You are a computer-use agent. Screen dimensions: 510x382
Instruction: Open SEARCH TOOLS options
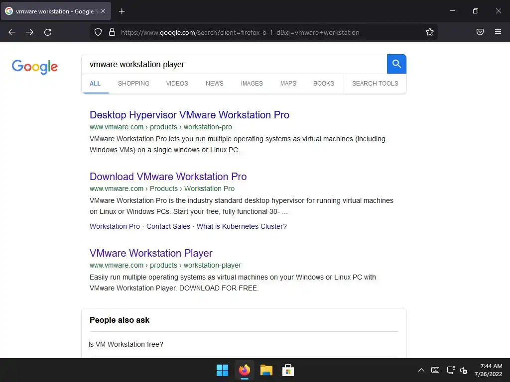375,84
